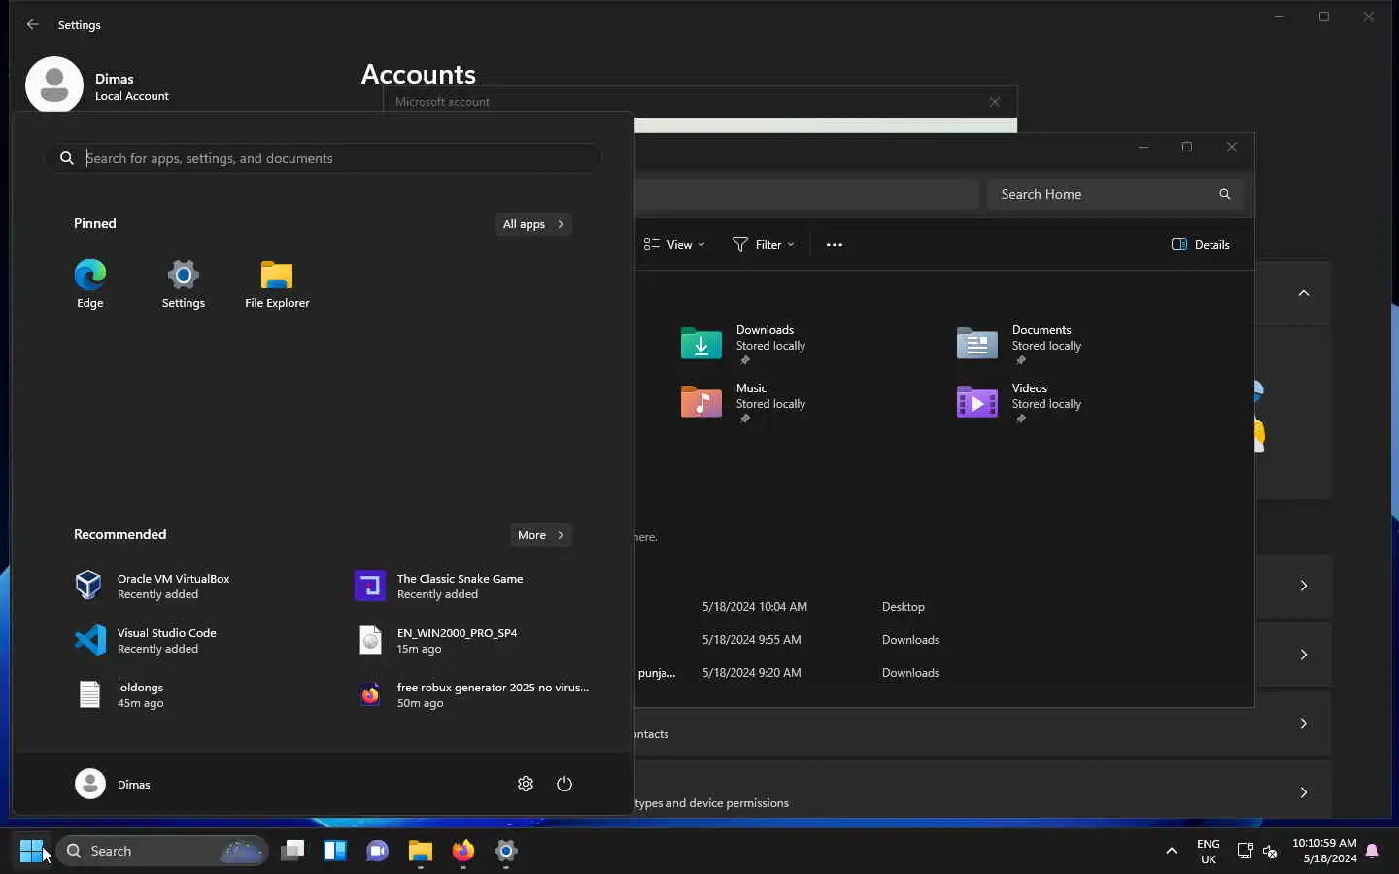Open the notifications bell
This screenshot has height=874, width=1399.
click(x=1373, y=851)
